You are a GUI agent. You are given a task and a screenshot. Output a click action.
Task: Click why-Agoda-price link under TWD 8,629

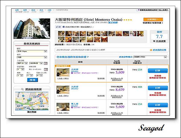[x=117, y=96]
